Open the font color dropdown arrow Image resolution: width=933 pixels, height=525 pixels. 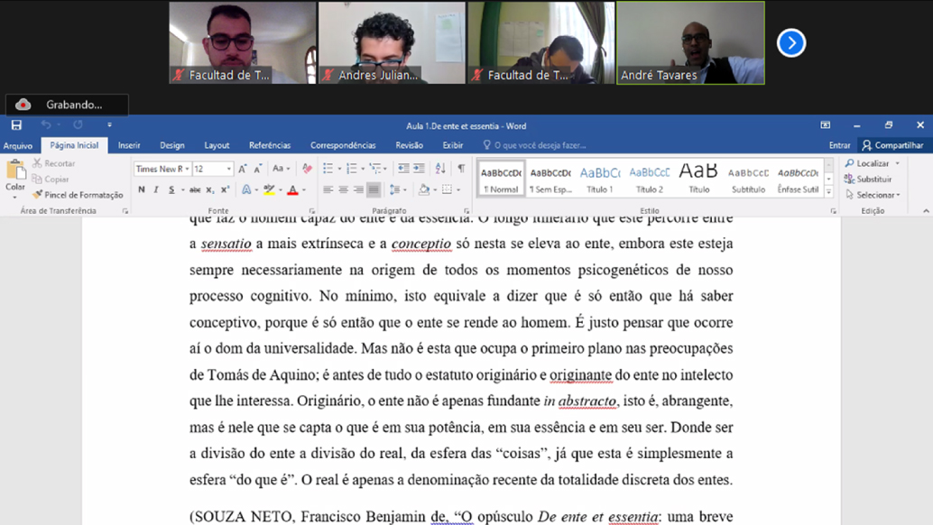pyautogui.click(x=304, y=190)
